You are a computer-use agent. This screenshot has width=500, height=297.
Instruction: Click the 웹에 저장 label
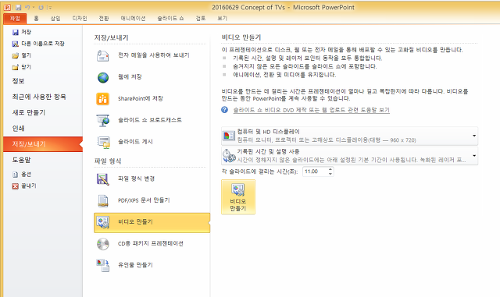pyautogui.click(x=130, y=76)
